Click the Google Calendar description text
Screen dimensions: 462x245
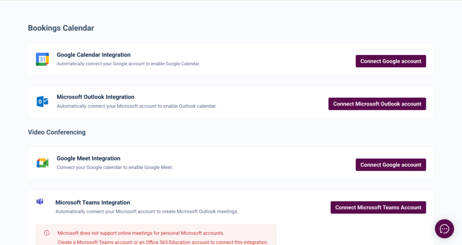click(x=128, y=64)
